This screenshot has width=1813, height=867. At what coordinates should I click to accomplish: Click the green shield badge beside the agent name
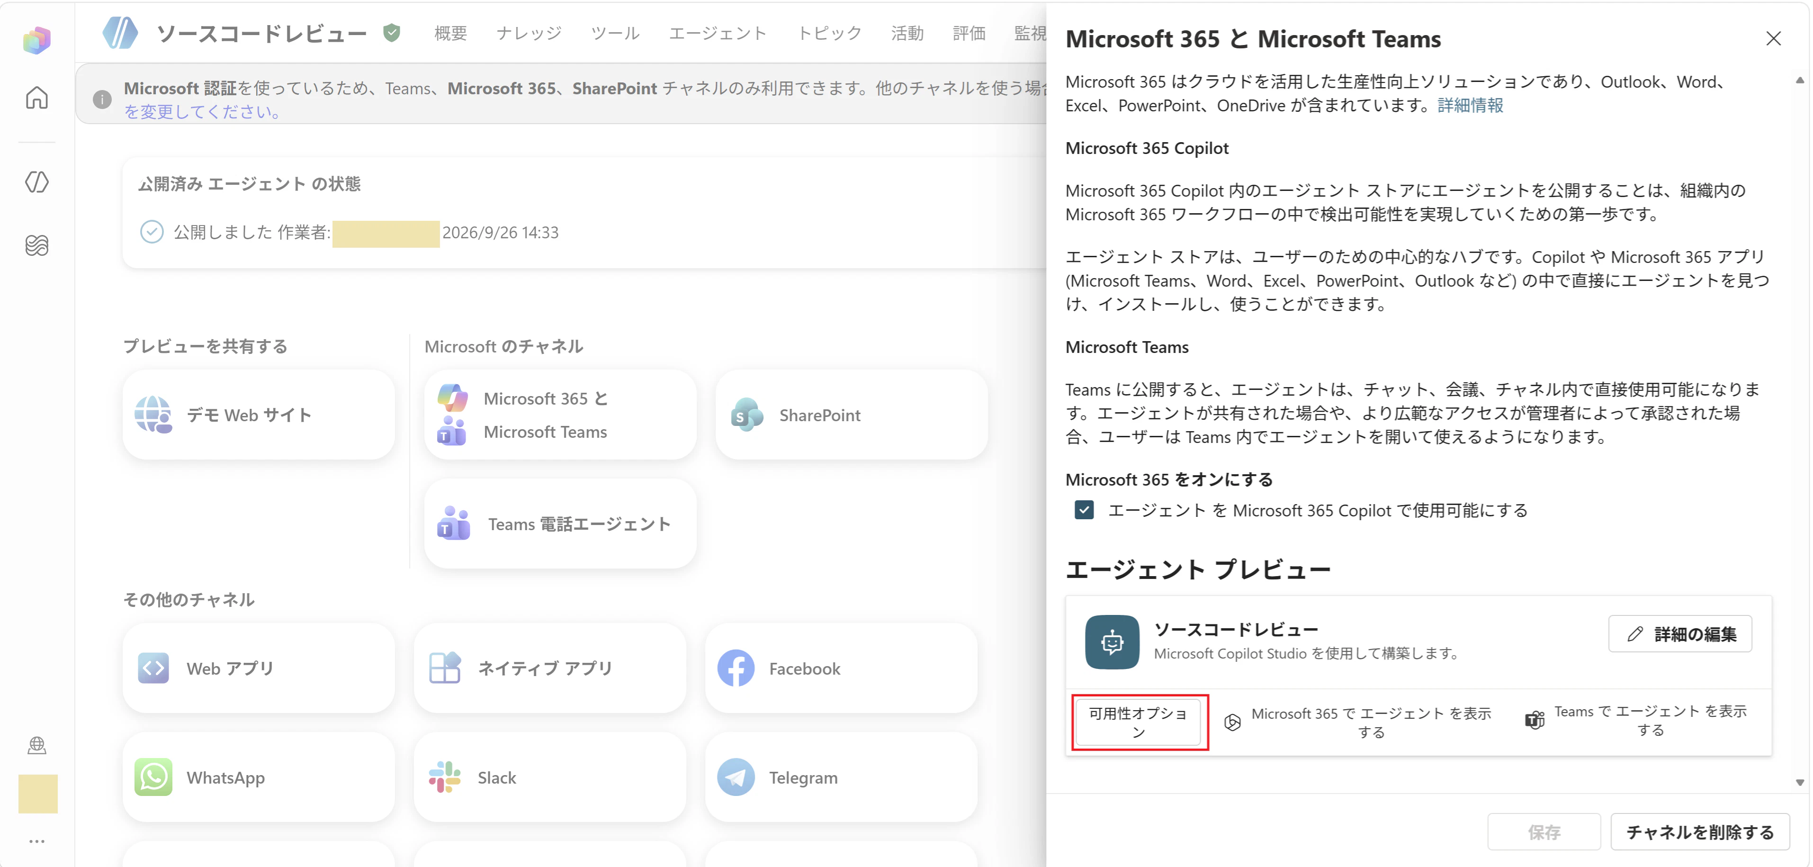392,32
